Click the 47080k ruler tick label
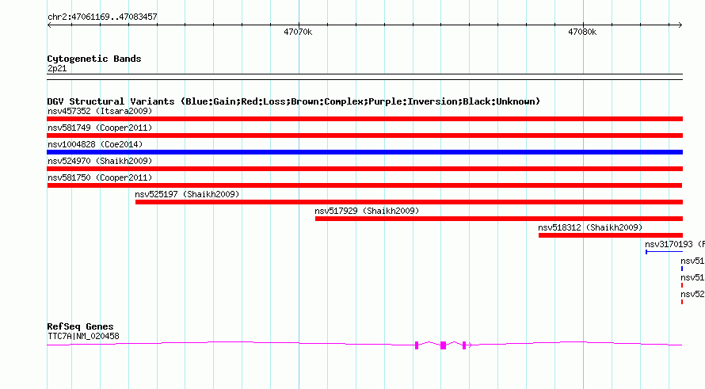The image size is (705, 389). point(582,32)
